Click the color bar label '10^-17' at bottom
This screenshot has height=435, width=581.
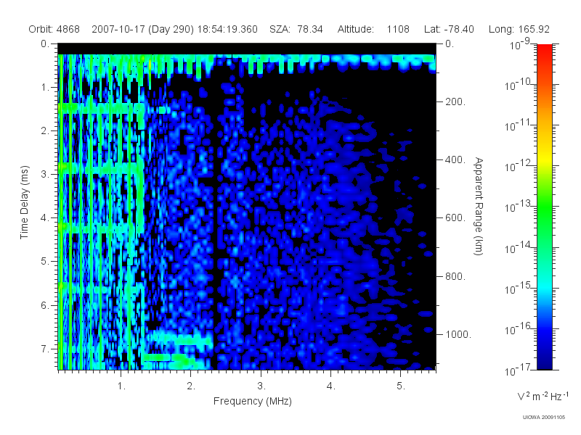[519, 370]
